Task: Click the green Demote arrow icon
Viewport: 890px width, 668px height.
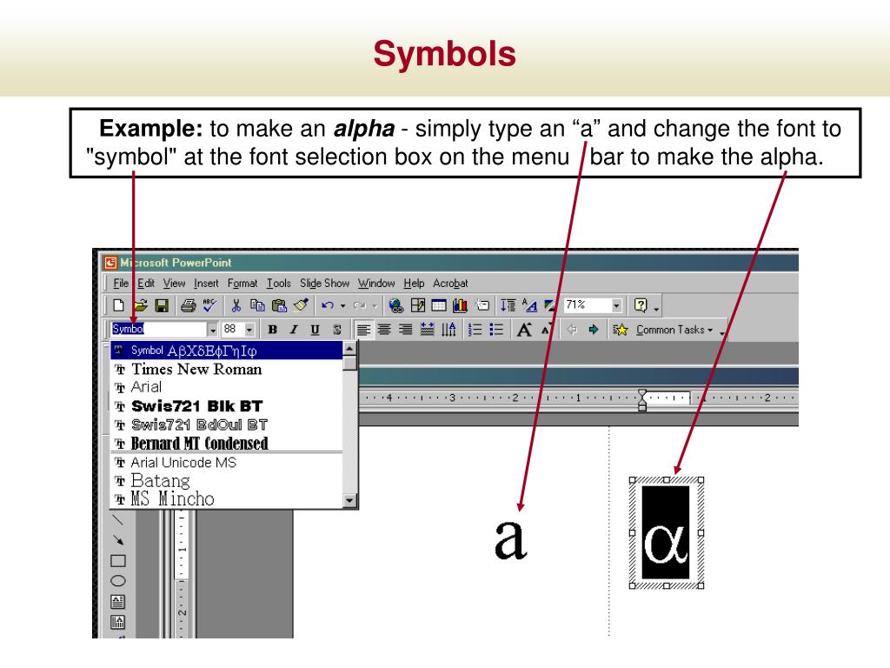Action: 594,330
